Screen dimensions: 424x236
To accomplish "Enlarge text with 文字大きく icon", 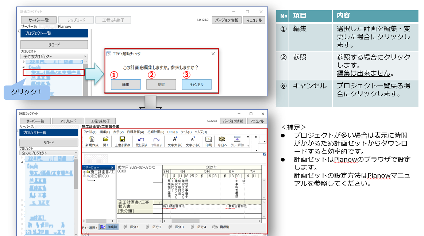I will 175,141.
